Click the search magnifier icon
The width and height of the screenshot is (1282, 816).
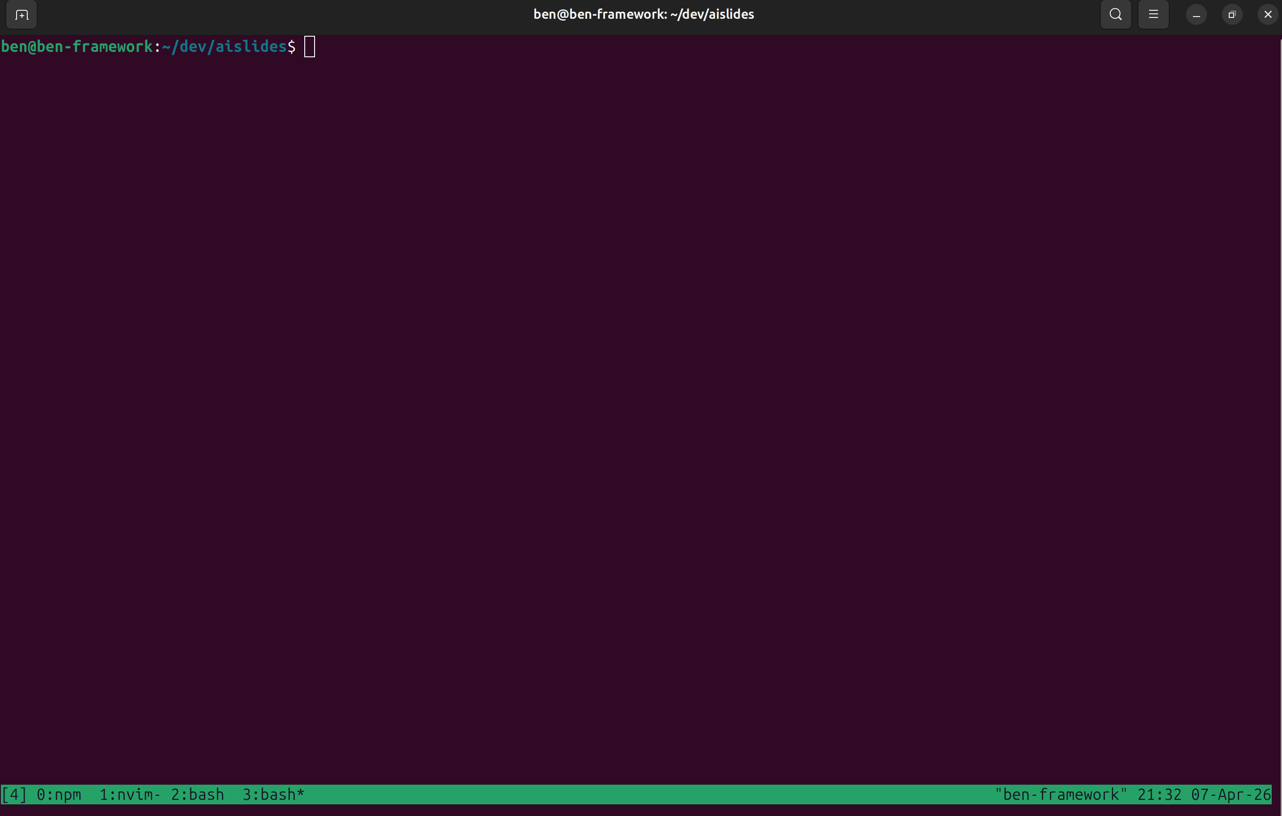click(1116, 15)
